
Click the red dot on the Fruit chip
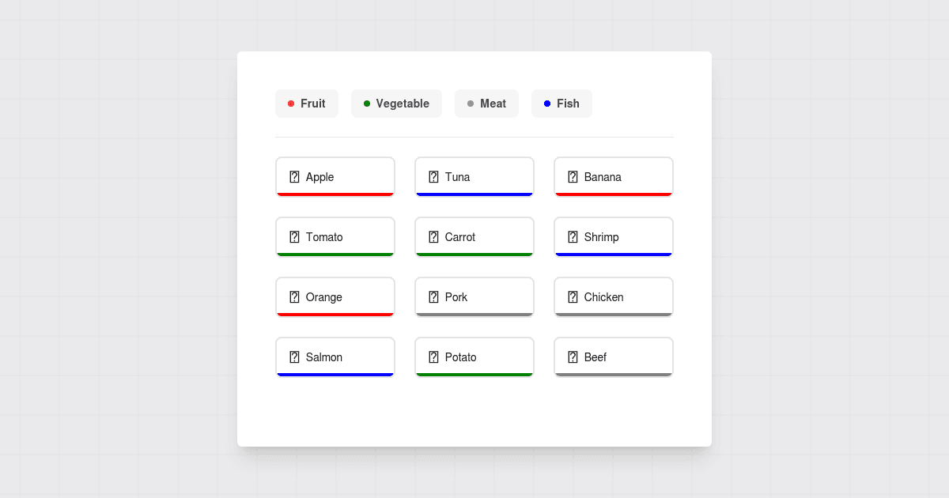coord(290,103)
